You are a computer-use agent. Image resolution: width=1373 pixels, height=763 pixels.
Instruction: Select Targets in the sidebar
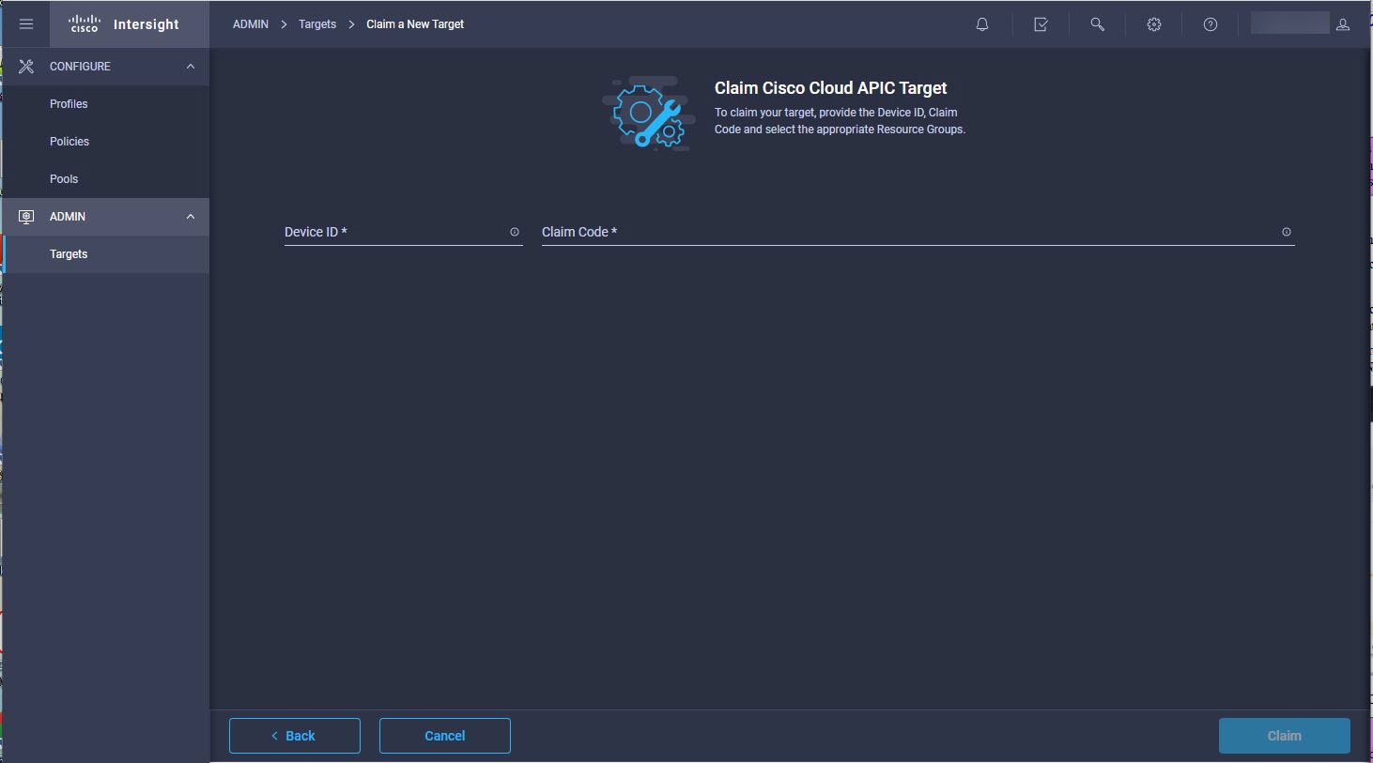pos(105,254)
